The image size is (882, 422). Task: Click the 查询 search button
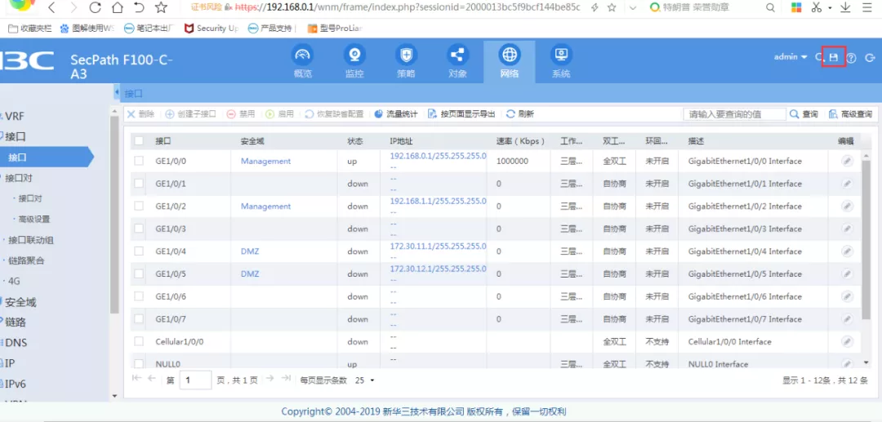coord(804,114)
